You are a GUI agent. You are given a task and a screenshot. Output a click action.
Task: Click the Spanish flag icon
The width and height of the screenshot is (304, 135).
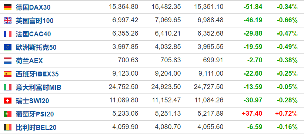7,74
